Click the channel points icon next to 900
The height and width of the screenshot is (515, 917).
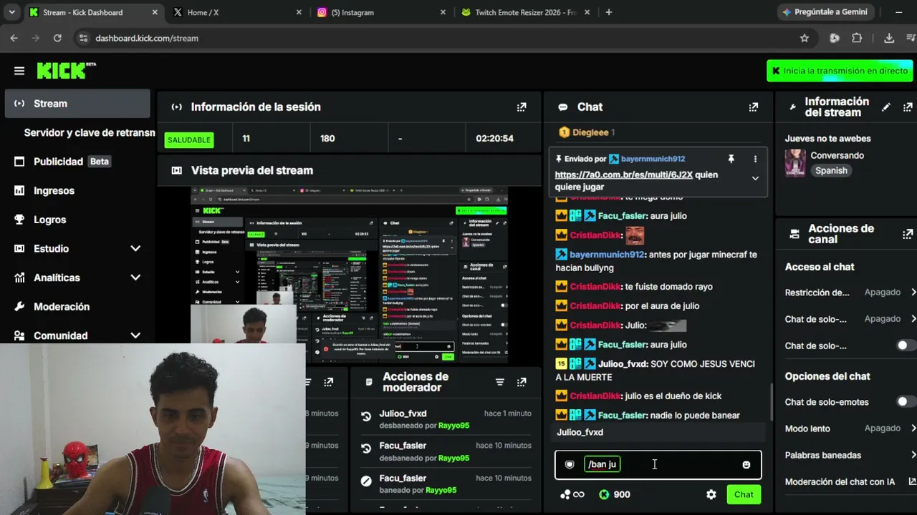point(604,494)
